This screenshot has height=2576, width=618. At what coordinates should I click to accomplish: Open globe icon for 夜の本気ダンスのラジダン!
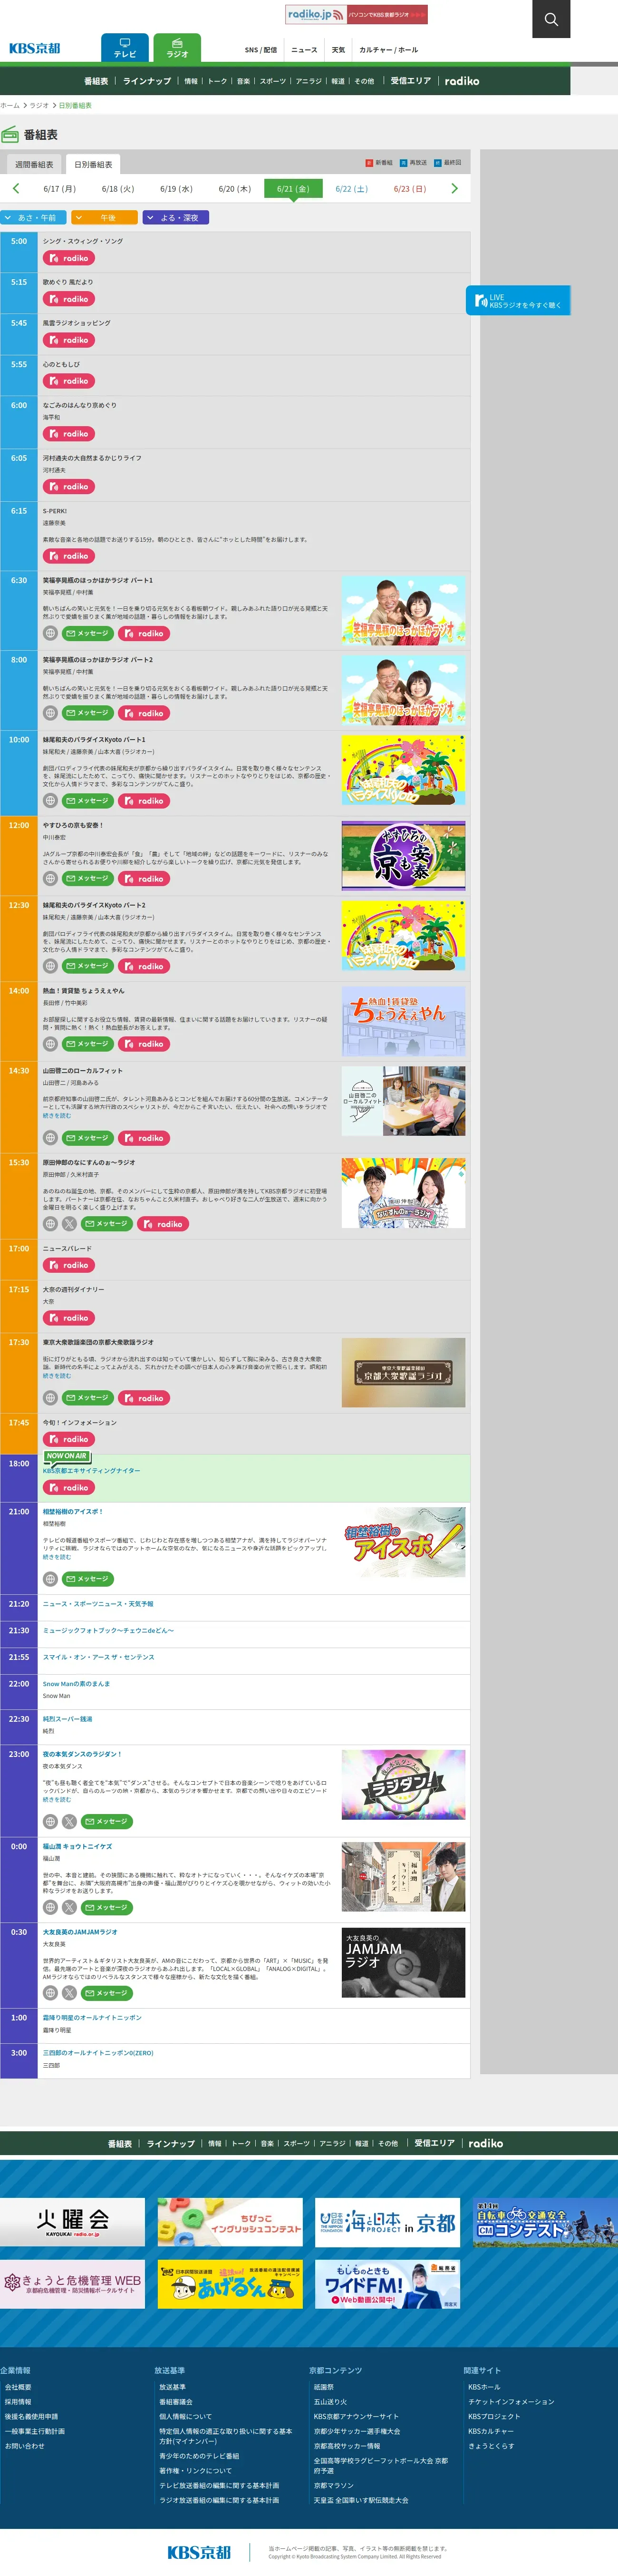coord(50,1821)
